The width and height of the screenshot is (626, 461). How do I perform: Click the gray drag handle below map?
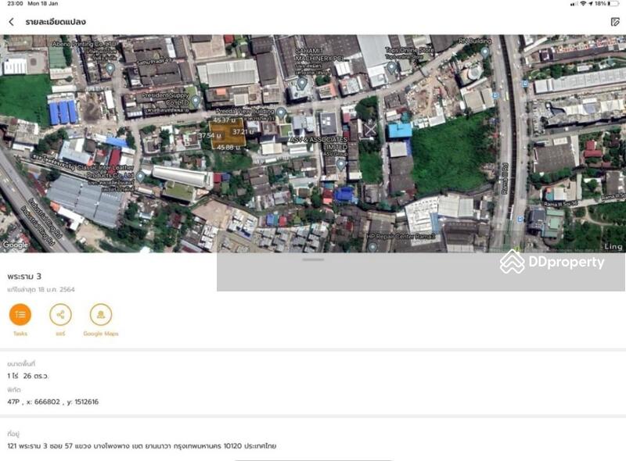313,259
